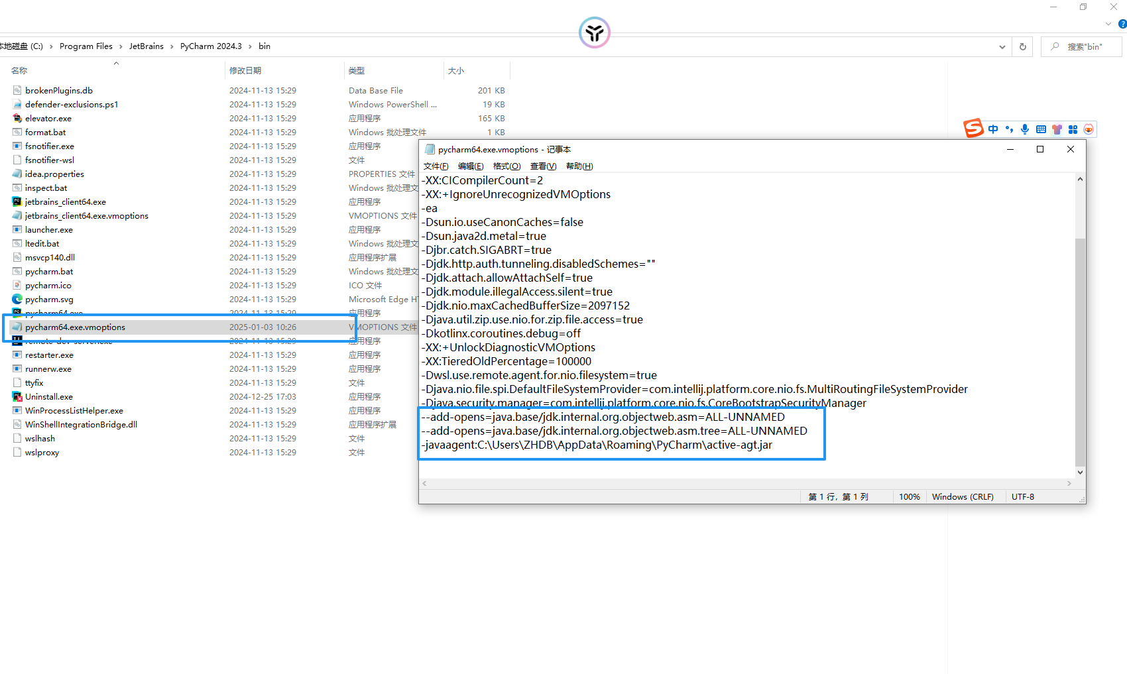Open 格式(O) menu in Notepad

(x=506, y=166)
